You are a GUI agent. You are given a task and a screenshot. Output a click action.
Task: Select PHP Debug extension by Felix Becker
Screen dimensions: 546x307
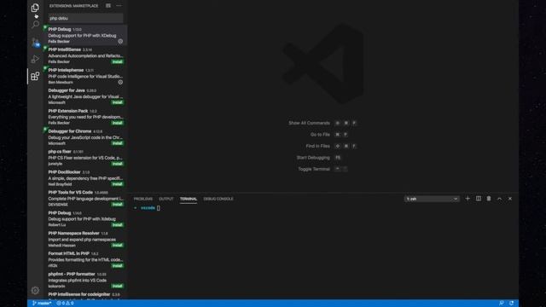85,35
